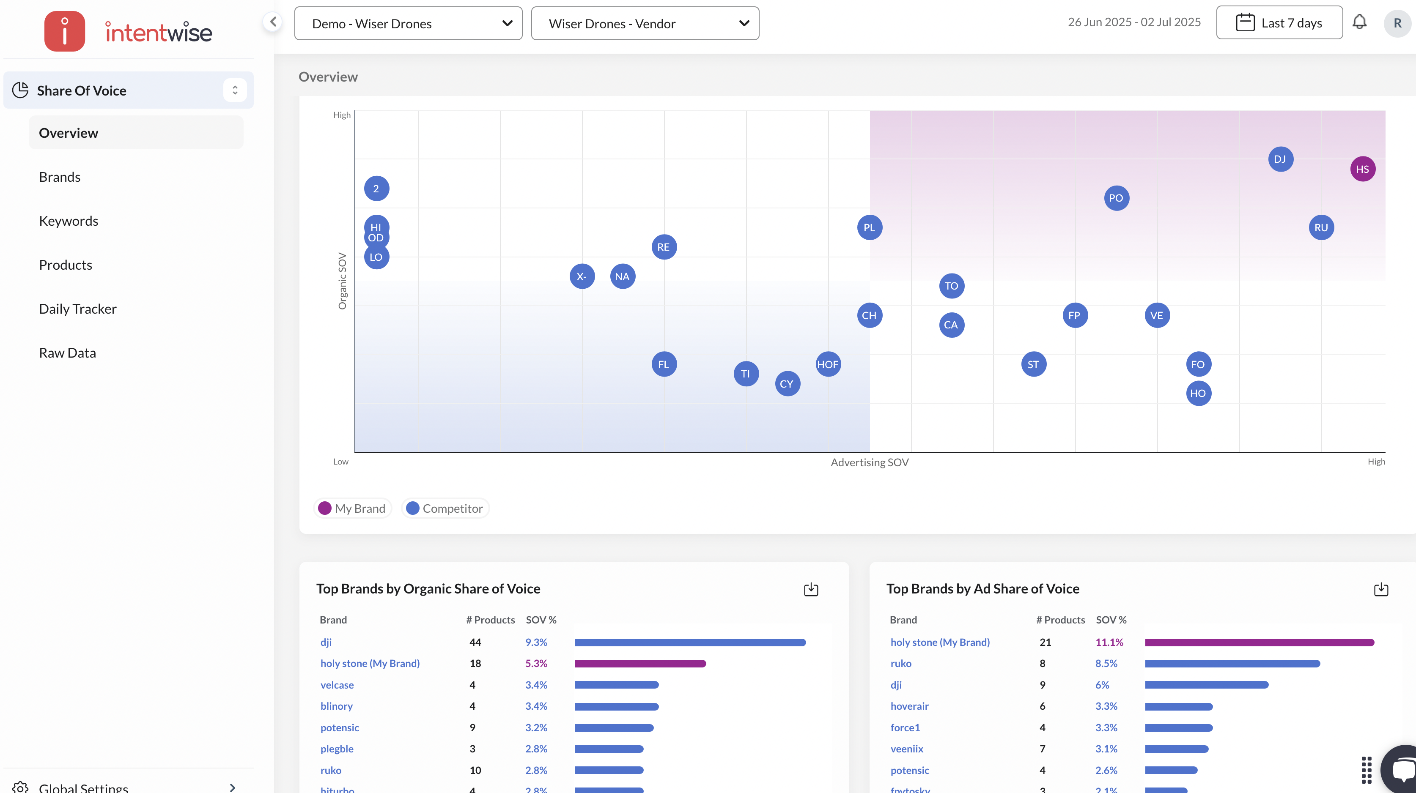Open the user avatar R menu
1416x793 pixels.
[1397, 24]
